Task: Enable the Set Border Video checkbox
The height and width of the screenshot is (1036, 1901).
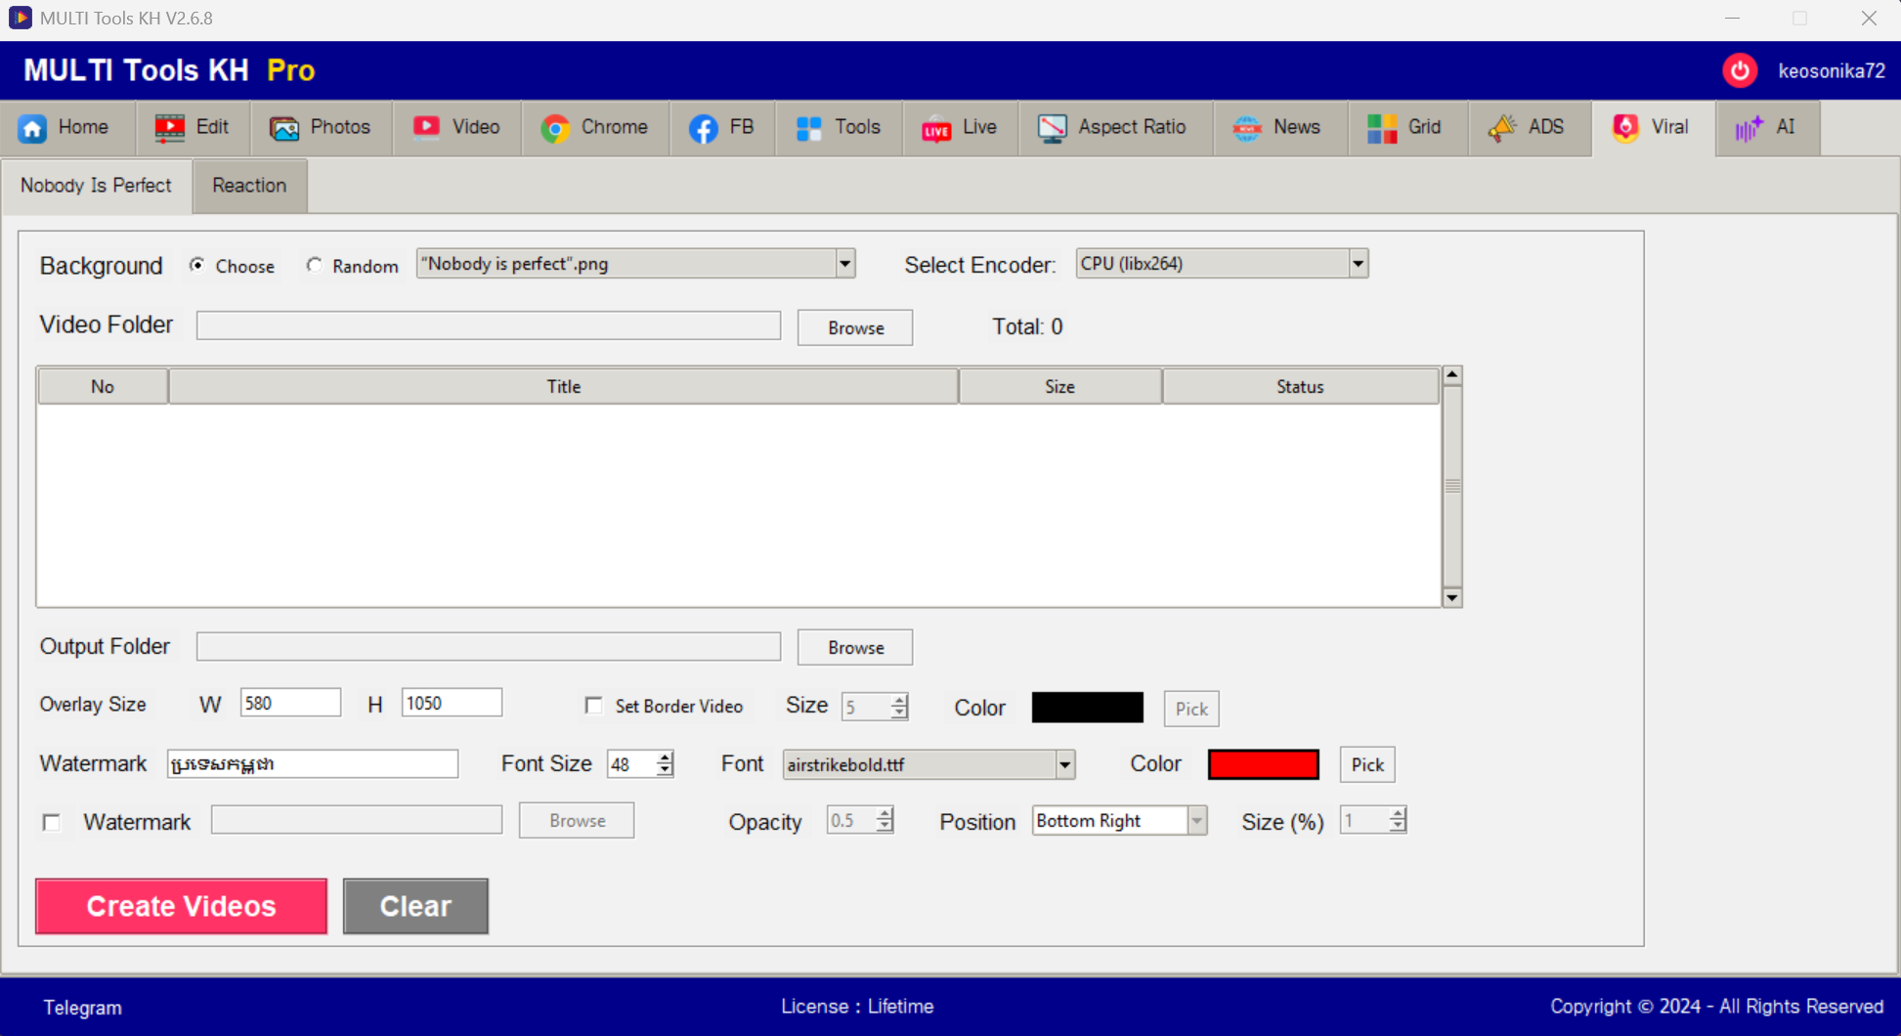Action: click(x=593, y=706)
